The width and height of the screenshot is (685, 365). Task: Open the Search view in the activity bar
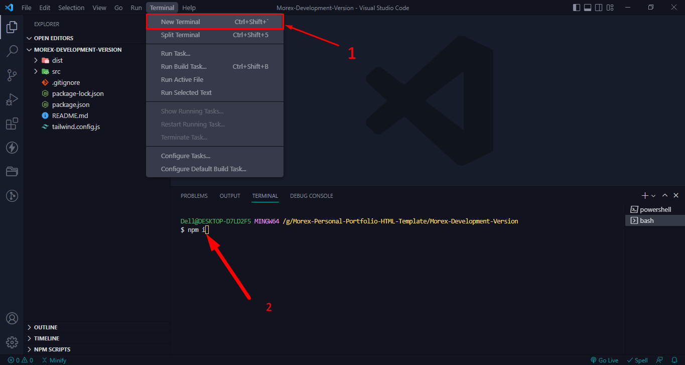12,51
